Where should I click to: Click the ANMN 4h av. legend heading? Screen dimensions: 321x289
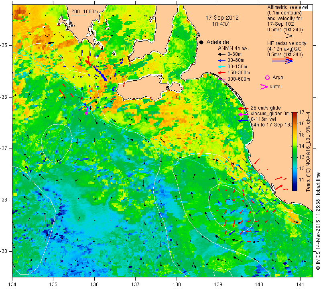point(234,48)
